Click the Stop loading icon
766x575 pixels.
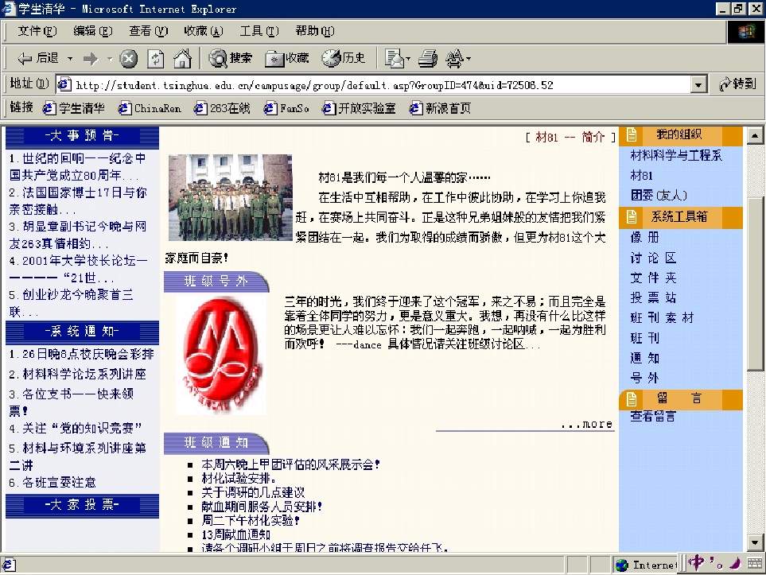click(x=130, y=58)
